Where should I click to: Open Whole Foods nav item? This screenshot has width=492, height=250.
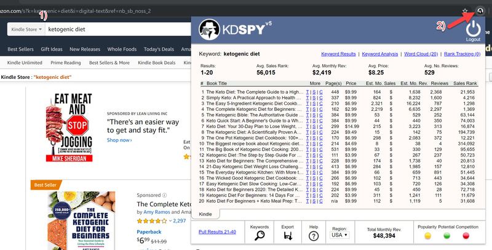click(122, 49)
